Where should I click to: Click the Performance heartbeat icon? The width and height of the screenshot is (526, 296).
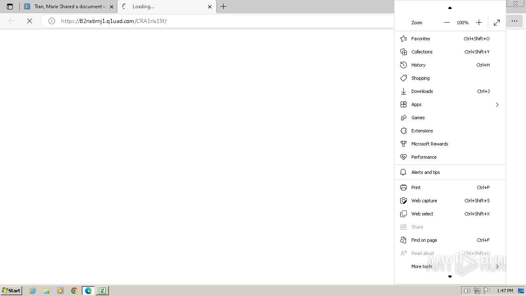point(404,157)
